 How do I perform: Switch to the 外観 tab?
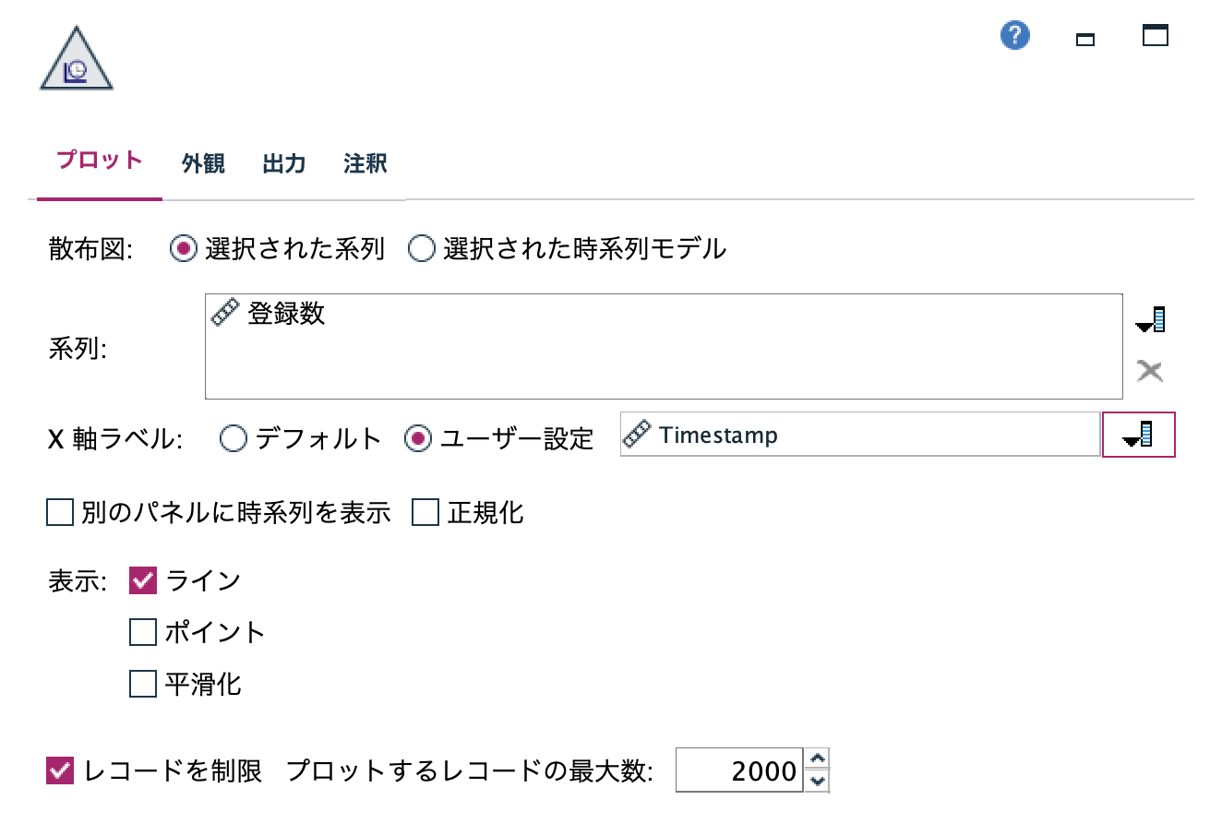203,163
